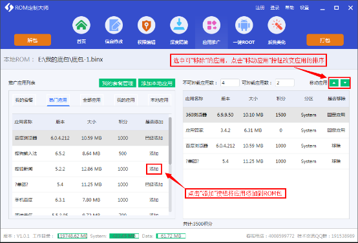
Task: Remove 百度浏览器 from the ROM list
Action: click(336, 146)
